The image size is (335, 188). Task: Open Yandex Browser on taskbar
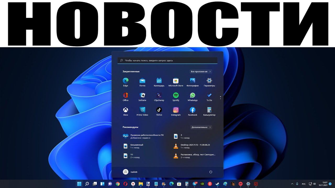point(133,184)
